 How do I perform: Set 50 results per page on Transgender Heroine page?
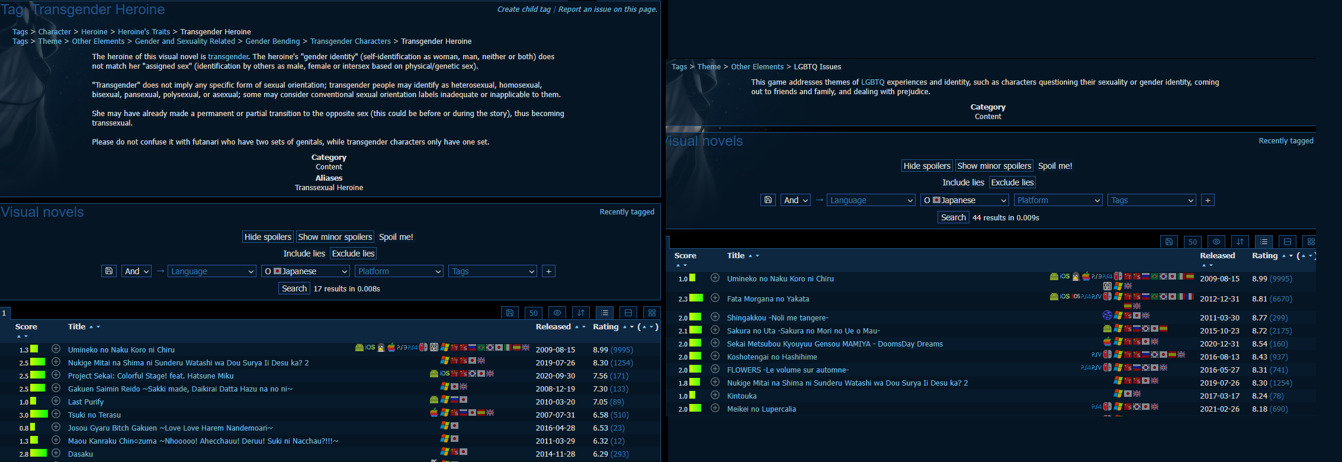point(534,313)
